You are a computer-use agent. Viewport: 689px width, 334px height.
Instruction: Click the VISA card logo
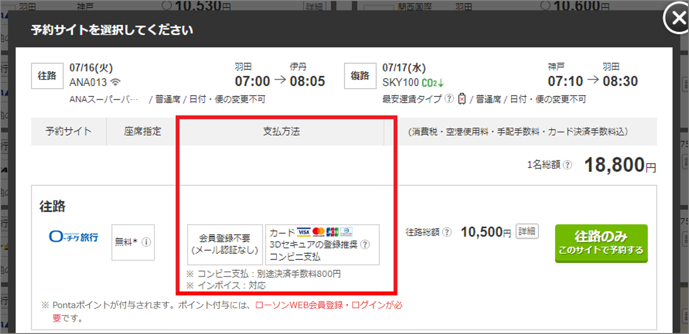tap(304, 232)
